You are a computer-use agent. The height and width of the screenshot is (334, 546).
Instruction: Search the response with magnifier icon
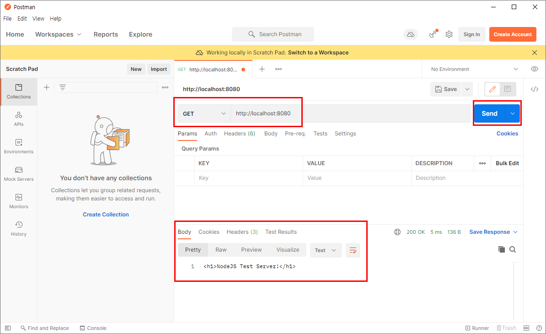513,249
